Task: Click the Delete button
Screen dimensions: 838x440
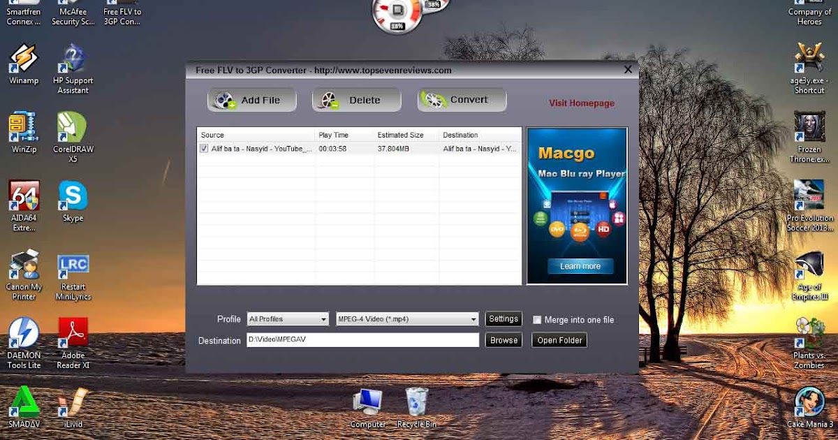Action: [356, 100]
